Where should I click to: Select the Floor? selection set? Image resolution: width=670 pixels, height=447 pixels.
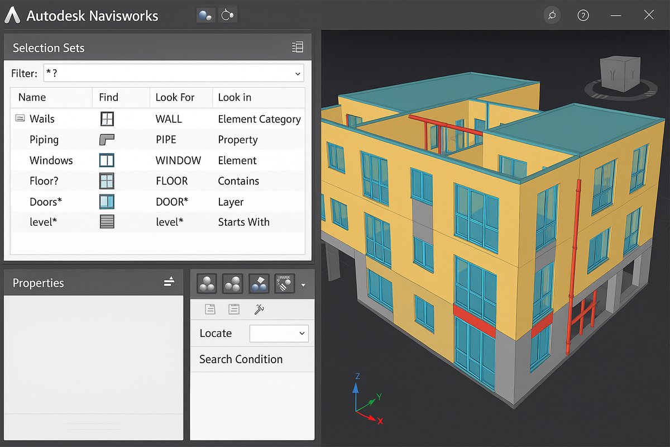click(x=45, y=181)
